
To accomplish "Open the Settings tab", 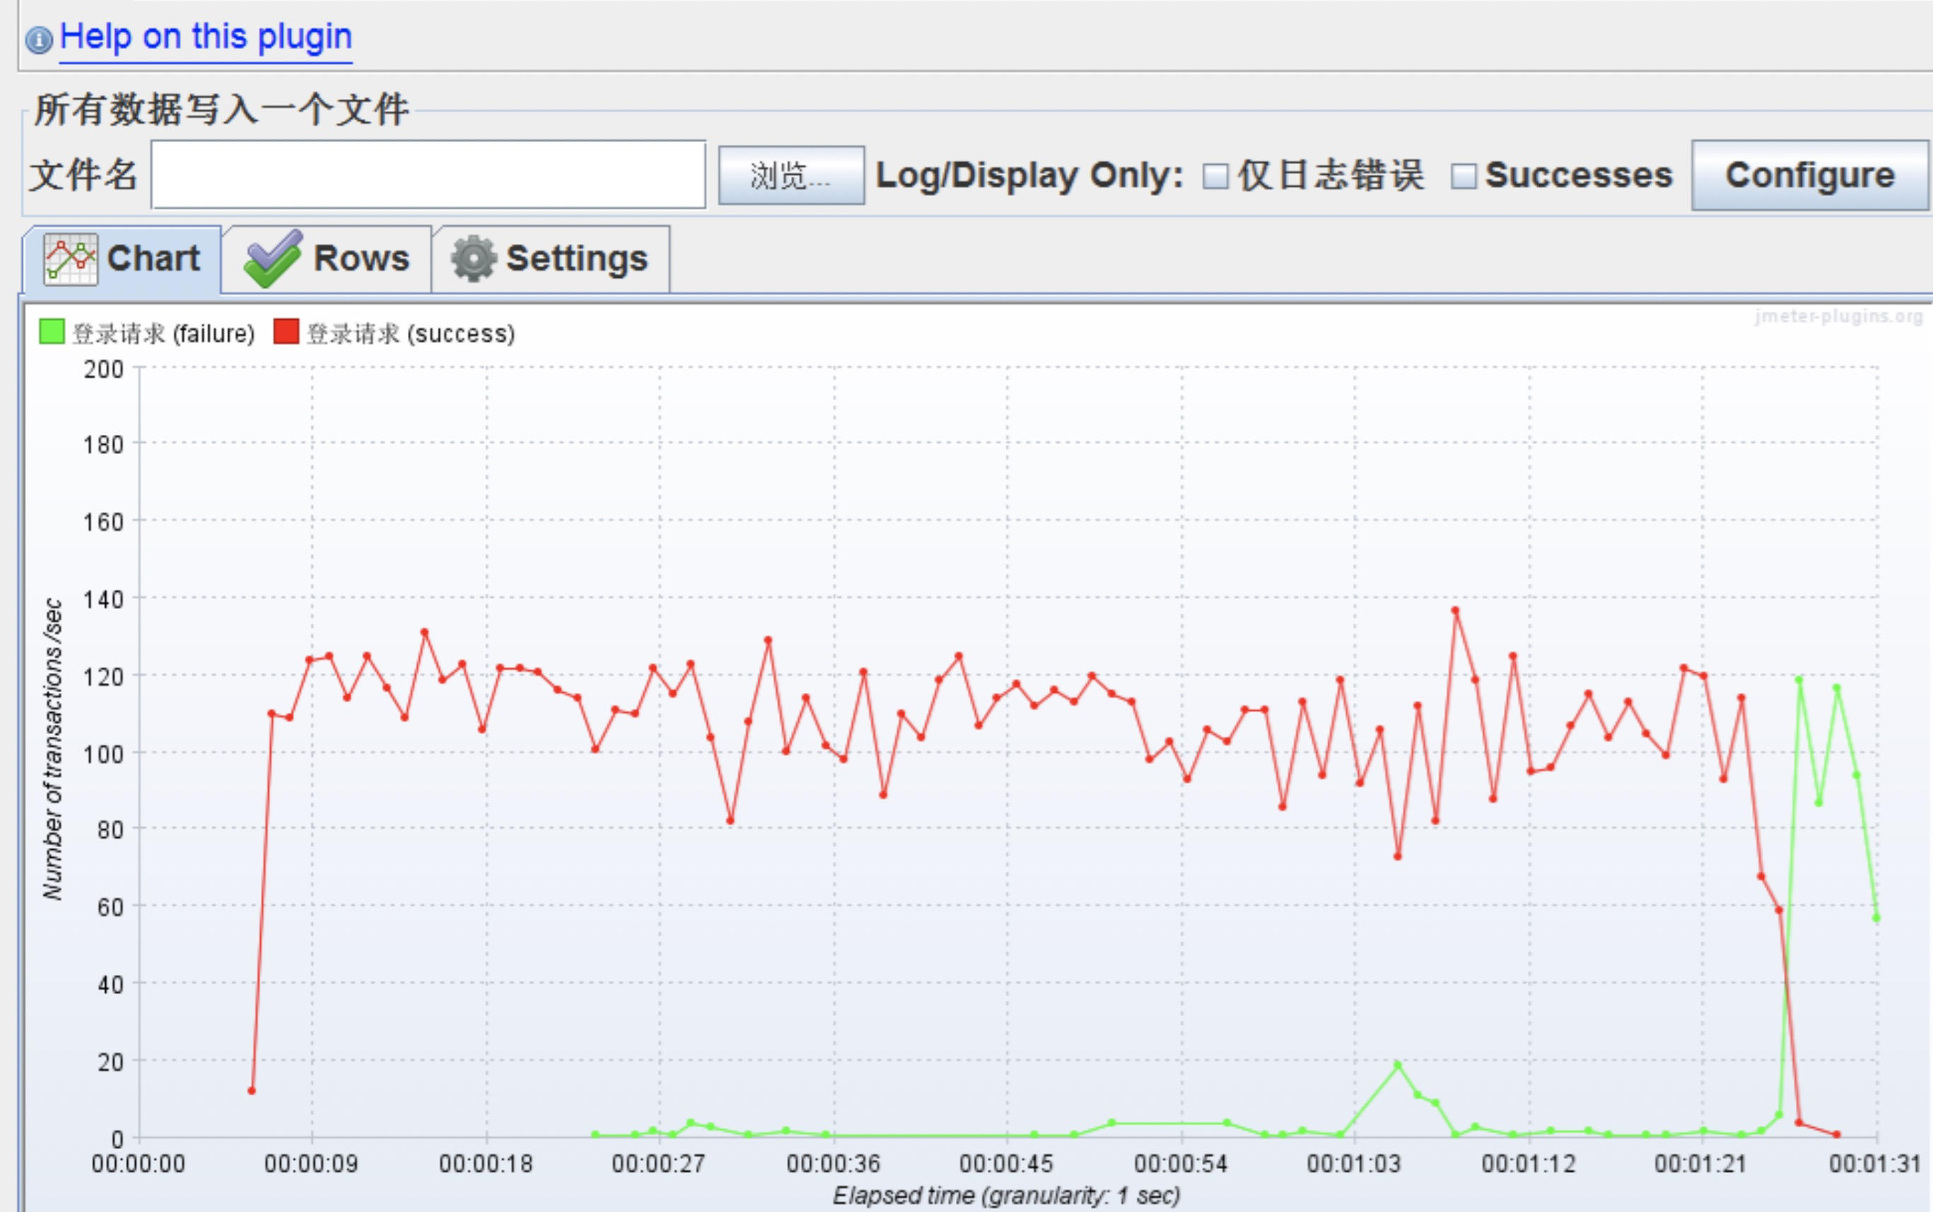I will point(576,259).
